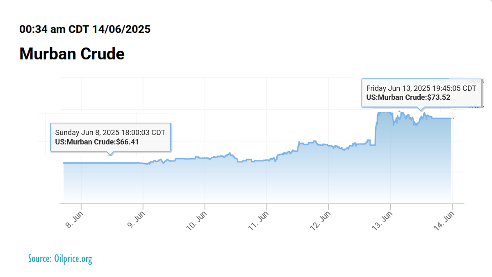Select the 14. Jun axis label
This screenshot has height=277, width=492.
tap(444, 221)
